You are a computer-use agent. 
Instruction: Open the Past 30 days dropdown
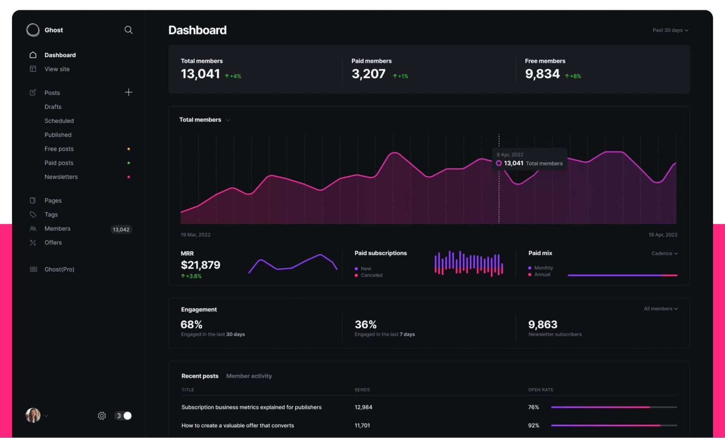click(670, 30)
